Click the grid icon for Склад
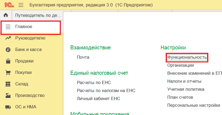 (8, 84)
